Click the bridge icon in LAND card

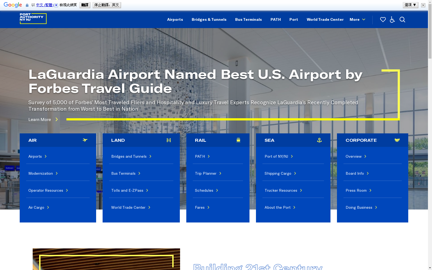pyautogui.click(x=169, y=140)
